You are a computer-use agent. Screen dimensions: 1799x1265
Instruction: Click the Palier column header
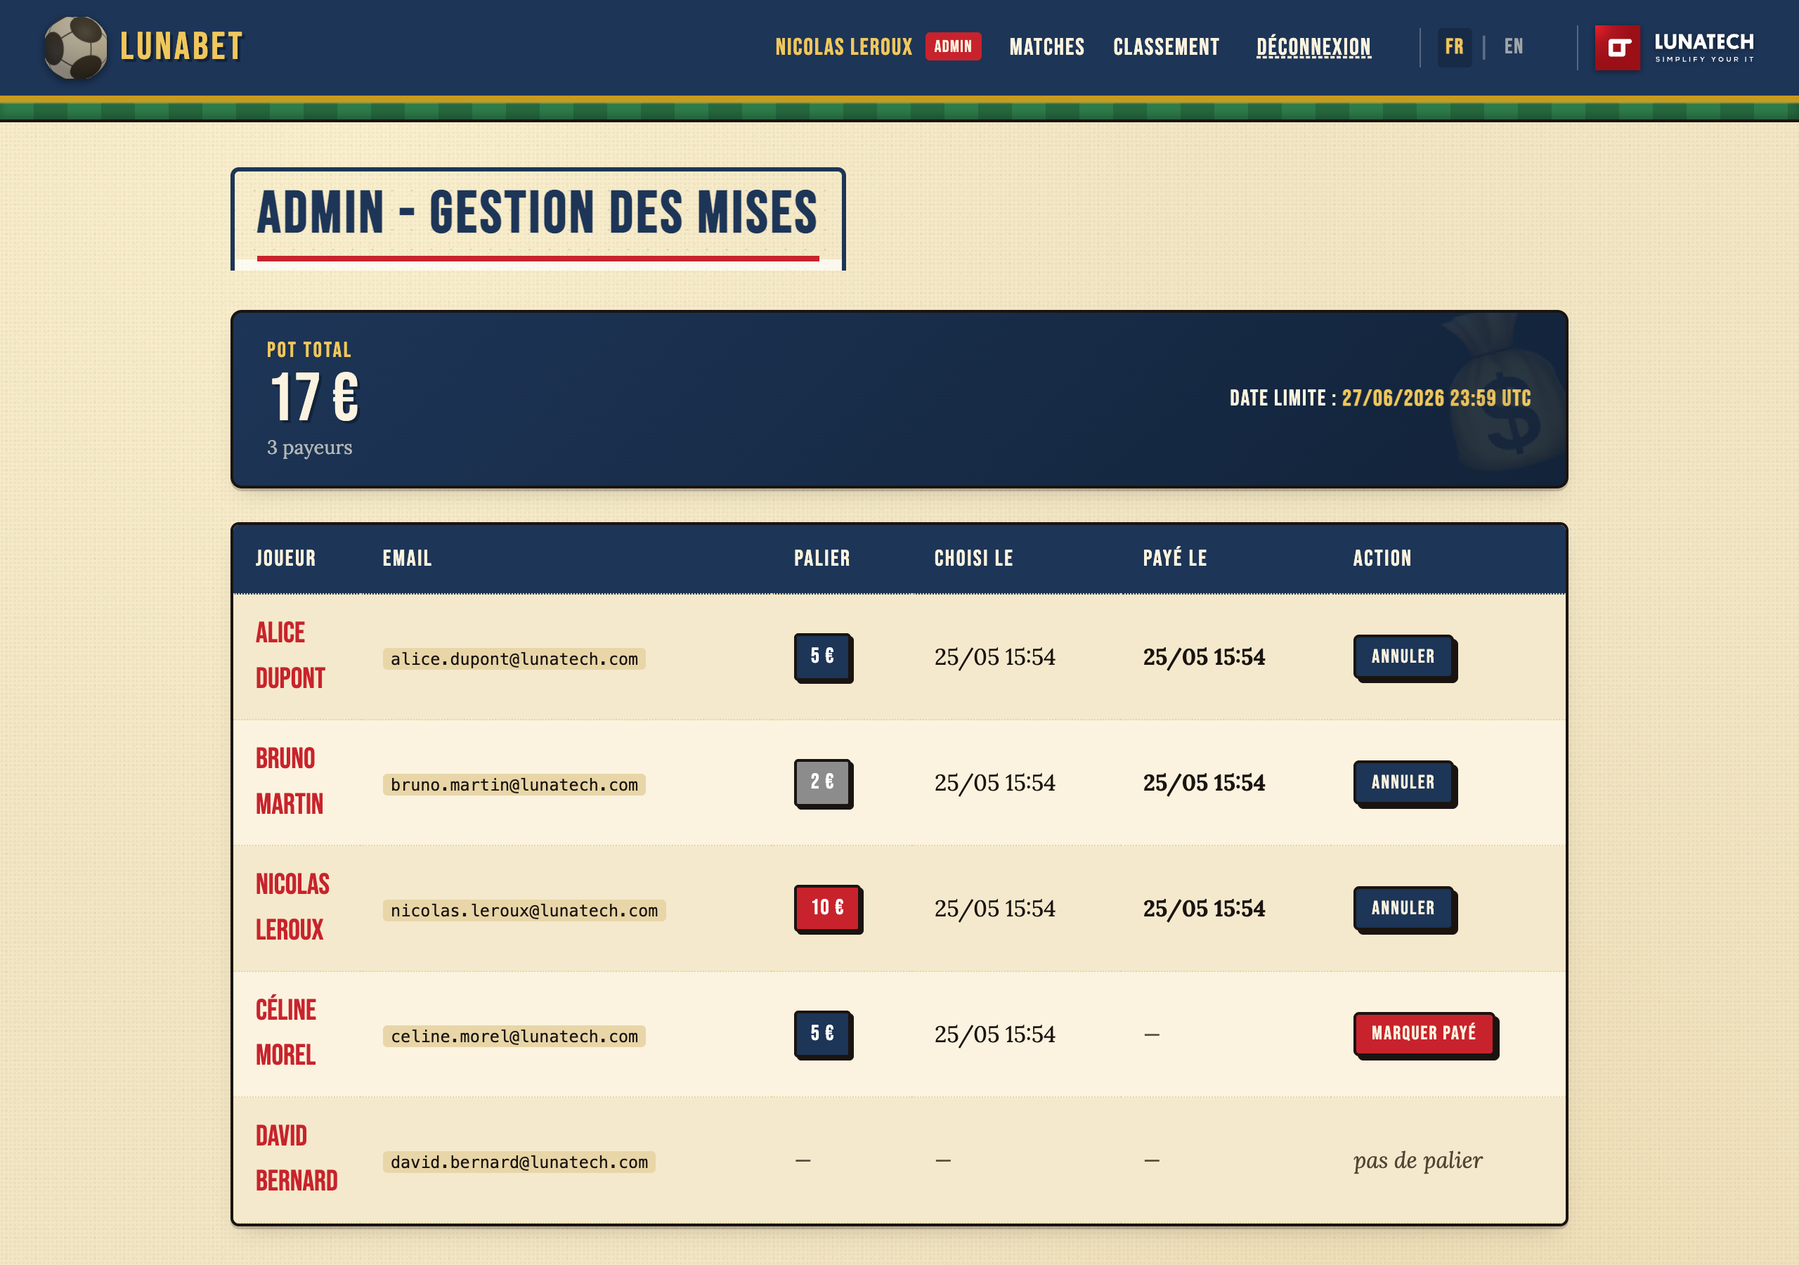822,558
